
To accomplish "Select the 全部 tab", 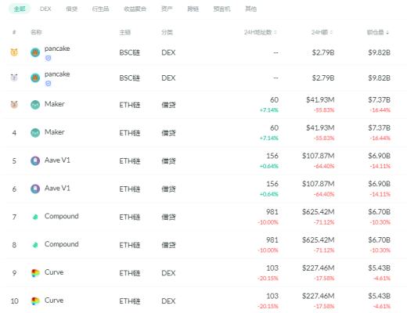I will (20, 9).
